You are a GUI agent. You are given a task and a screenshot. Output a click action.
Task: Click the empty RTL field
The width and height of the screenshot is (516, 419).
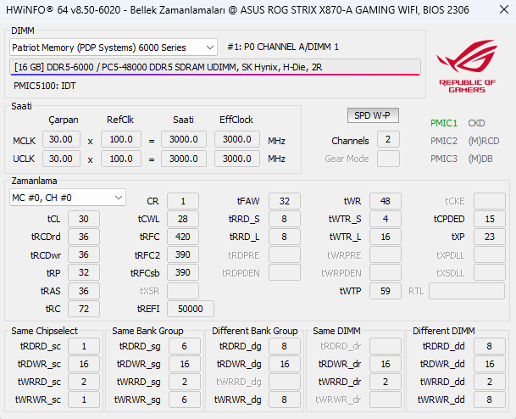click(x=467, y=291)
